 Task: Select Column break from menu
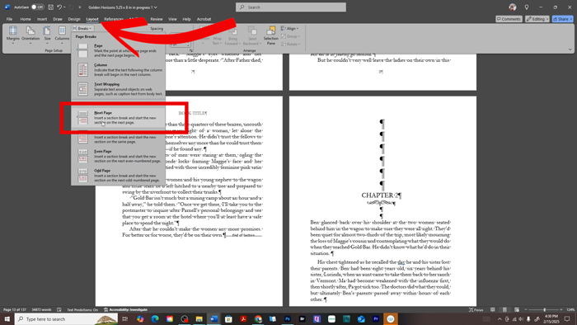coord(119,69)
